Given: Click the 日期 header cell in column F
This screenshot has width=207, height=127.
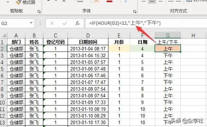Looking at the screenshot, I should point(142,42).
